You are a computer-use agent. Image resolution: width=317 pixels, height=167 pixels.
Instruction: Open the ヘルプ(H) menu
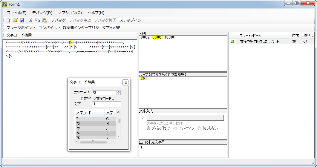(x=96, y=13)
